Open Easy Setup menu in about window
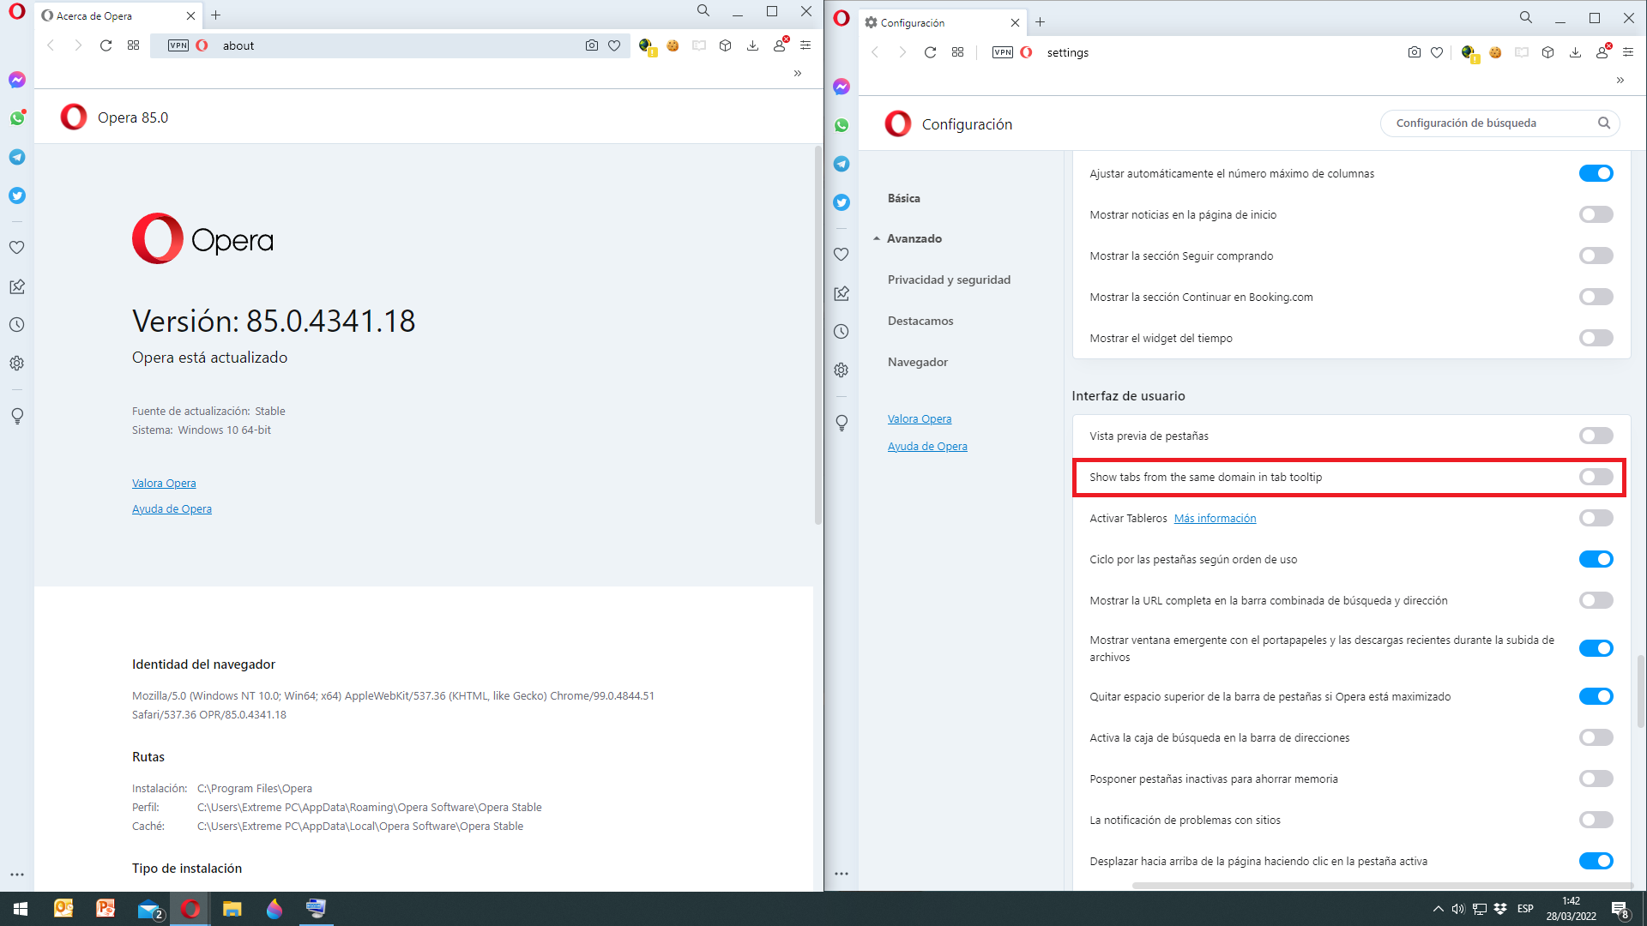This screenshot has width=1647, height=926. pos(805,45)
